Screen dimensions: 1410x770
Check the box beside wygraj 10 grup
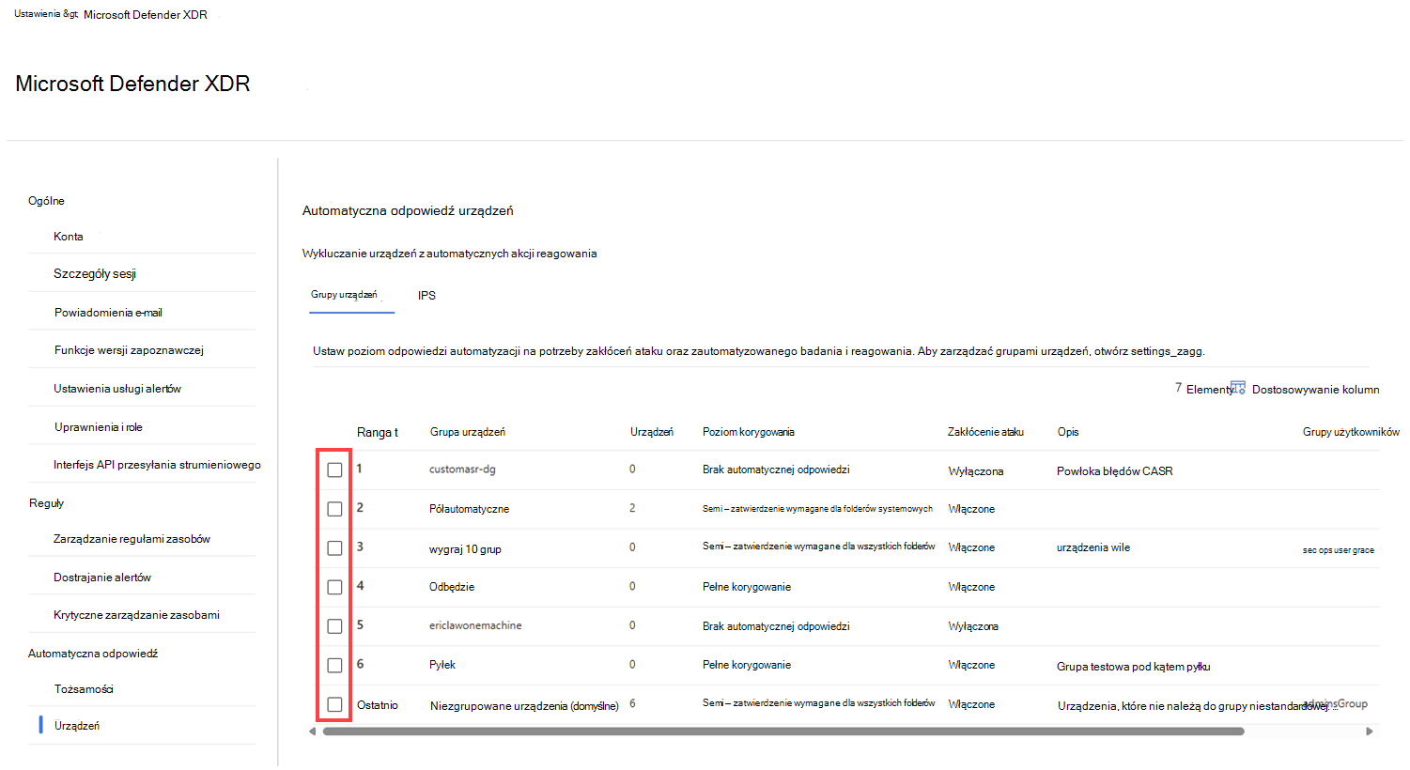(334, 547)
